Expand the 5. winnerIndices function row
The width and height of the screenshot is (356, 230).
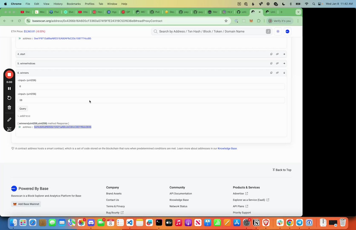click(284, 63)
